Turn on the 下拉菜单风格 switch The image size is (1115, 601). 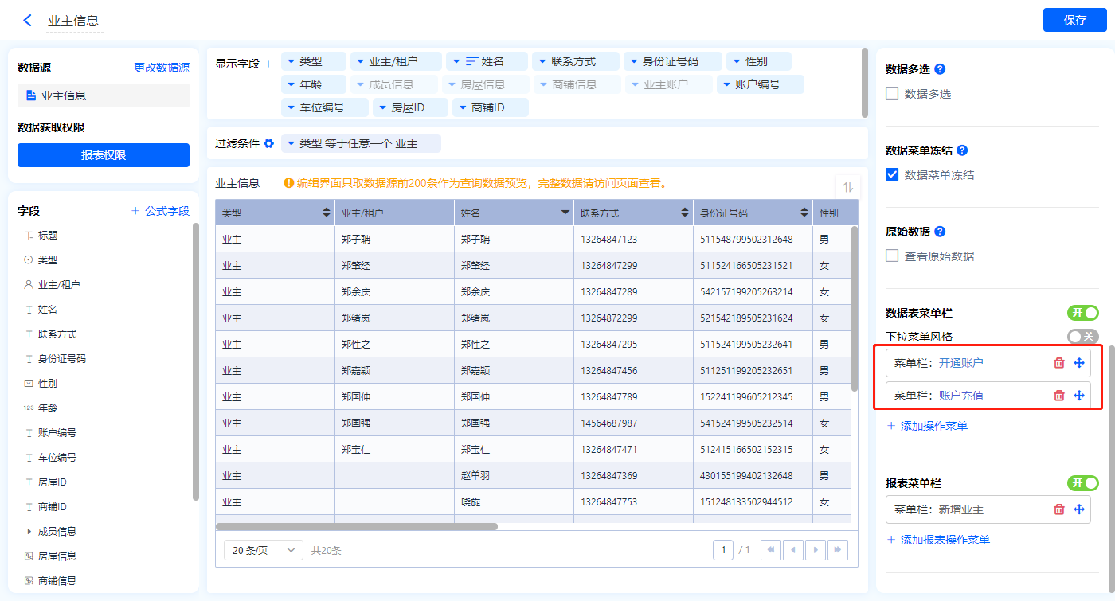[1082, 337]
